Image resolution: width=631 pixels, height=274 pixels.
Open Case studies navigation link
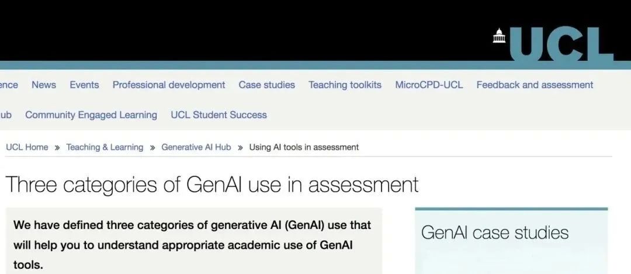[x=267, y=85]
